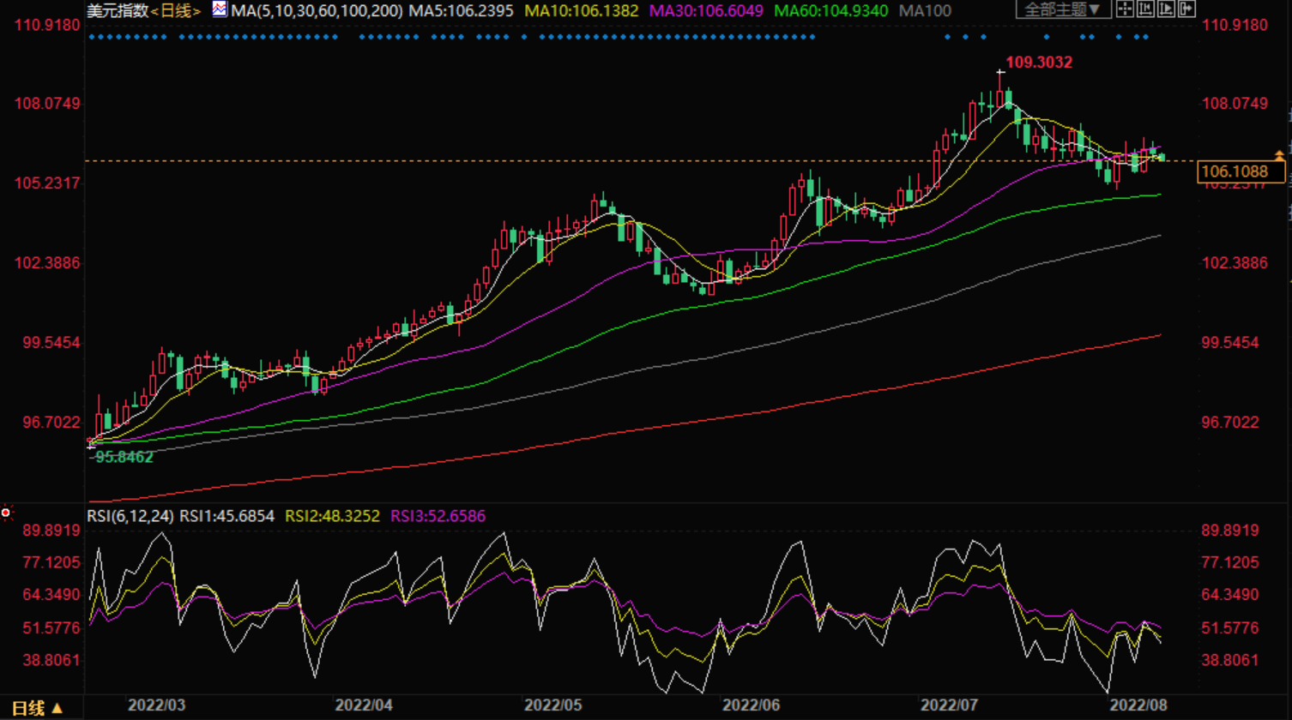This screenshot has height=720, width=1292.
Task: Click the red sun marker beside RSI
Action: click(x=6, y=513)
